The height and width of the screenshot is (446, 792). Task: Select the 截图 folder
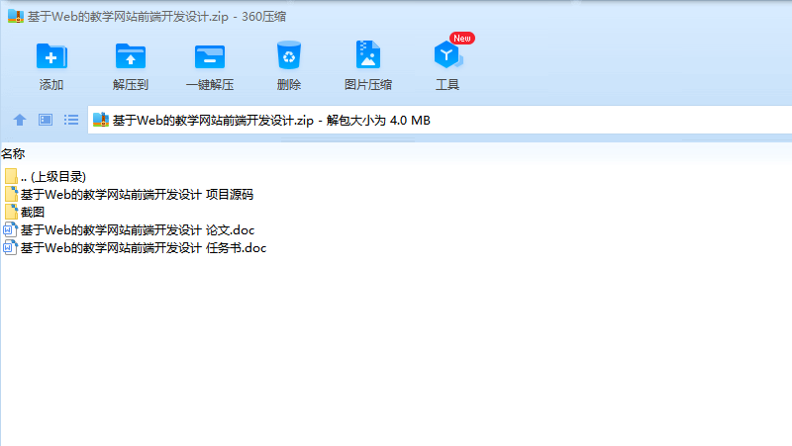pos(25,213)
